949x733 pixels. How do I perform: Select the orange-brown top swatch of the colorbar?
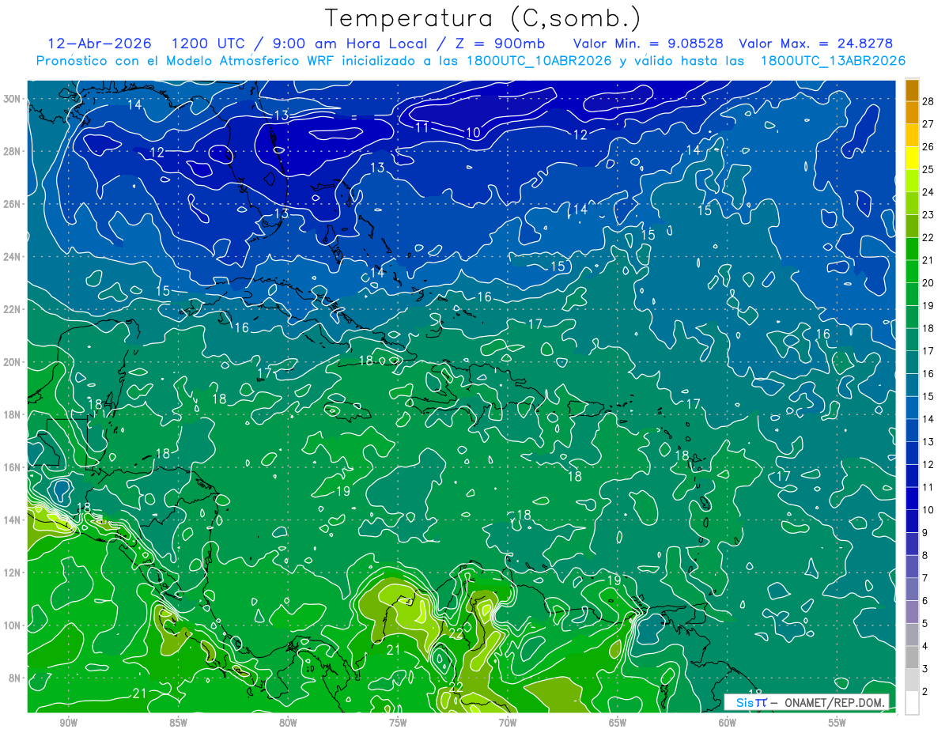click(912, 90)
